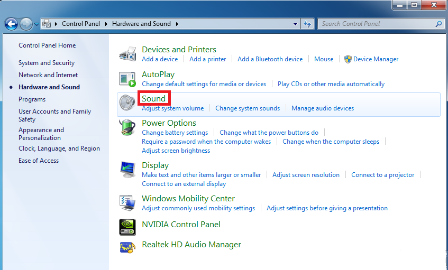The height and width of the screenshot is (270, 448).
Task: Click Add a device link
Action: [160, 59]
